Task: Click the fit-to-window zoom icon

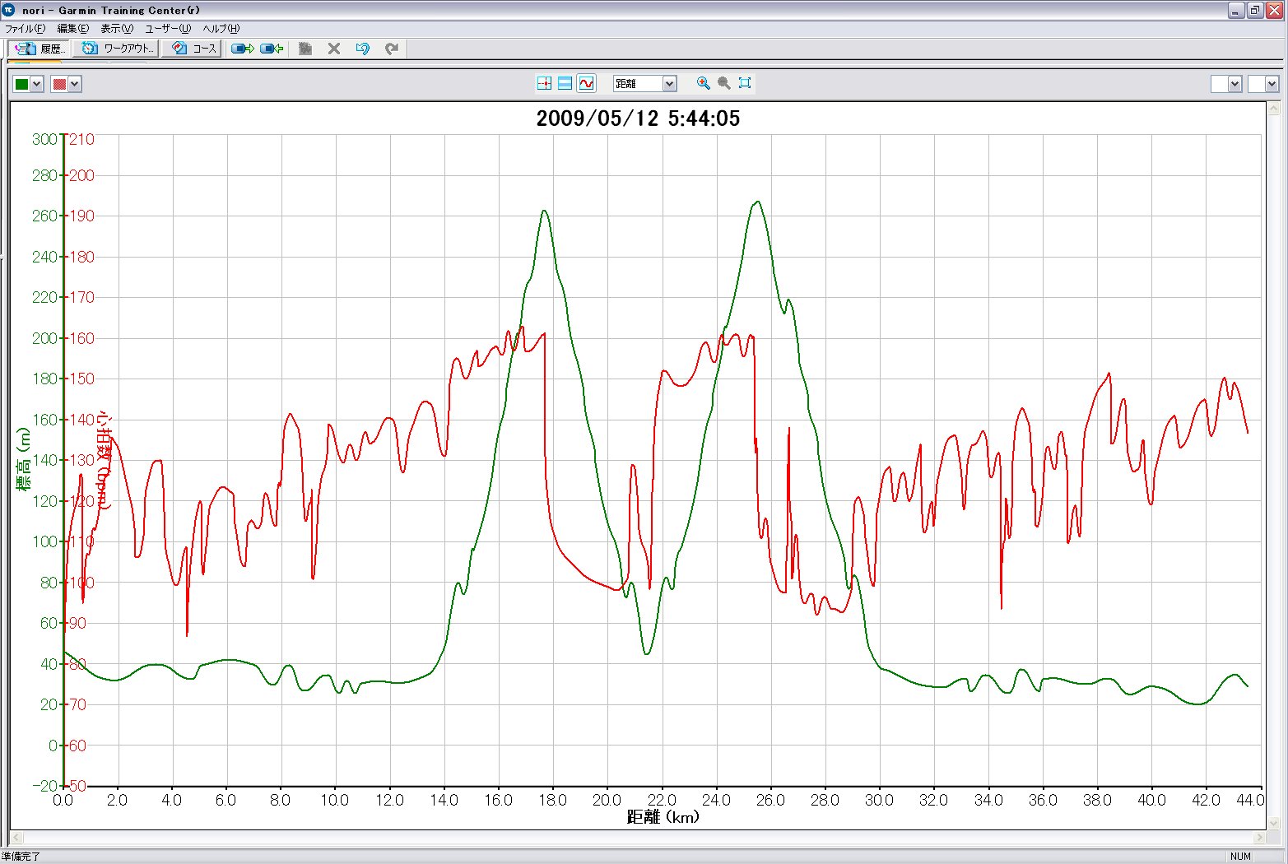Action: tap(745, 83)
